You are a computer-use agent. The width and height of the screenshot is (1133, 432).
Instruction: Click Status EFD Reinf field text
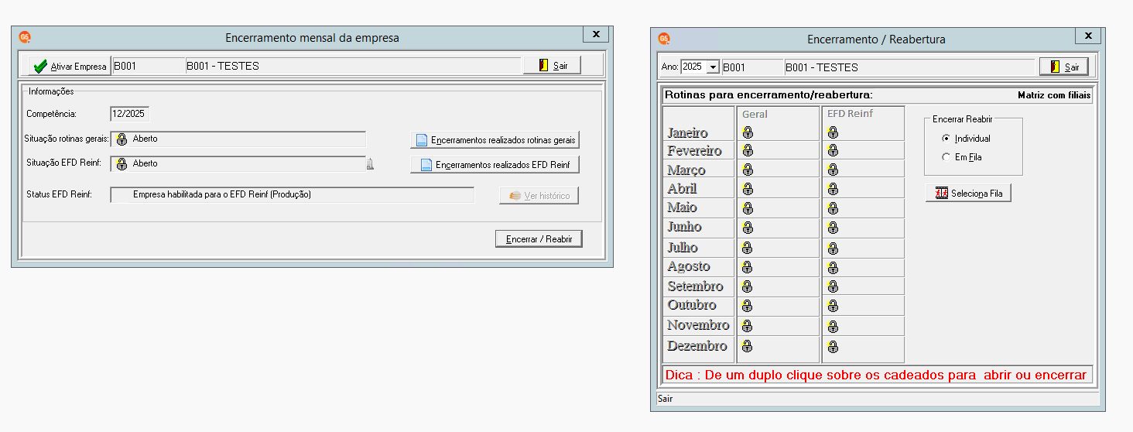pyautogui.click(x=292, y=194)
